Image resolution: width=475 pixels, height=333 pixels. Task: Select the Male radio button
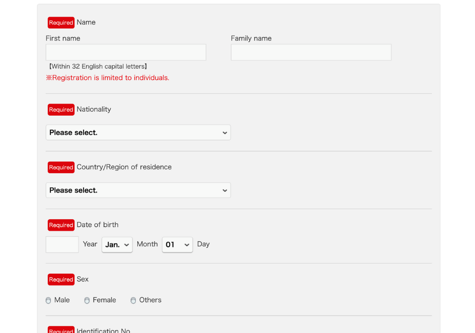point(48,301)
